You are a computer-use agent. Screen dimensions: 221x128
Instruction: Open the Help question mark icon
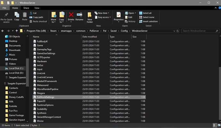coord(219,8)
